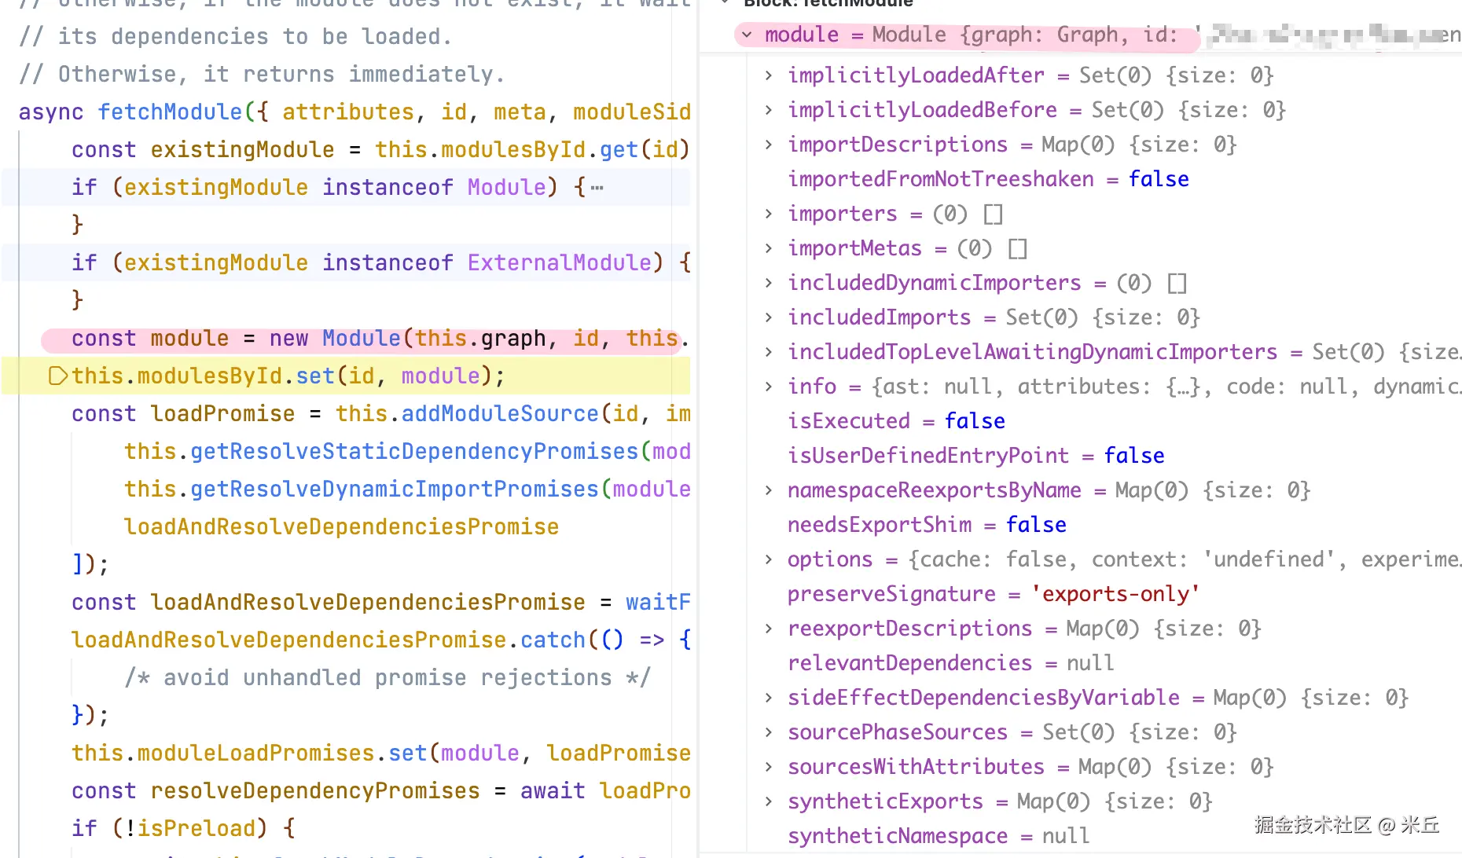The width and height of the screenshot is (1462, 858).
Task: Expand importDescriptions Map entry
Action: tap(769, 145)
